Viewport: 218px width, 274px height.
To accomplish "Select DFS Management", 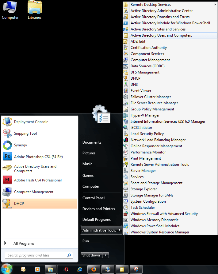I will [x=170, y=72].
